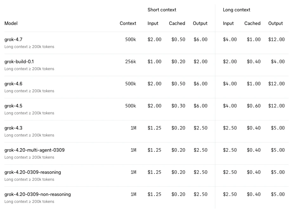Viewport: 293px width, 213px height.
Task: Click grok-build-0.1's long context $4.00 output price
Action: tap(278, 62)
